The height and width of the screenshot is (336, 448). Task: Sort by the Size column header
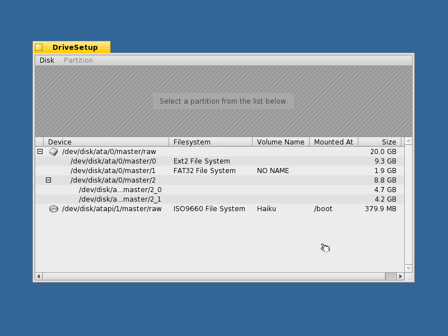pyautogui.click(x=380, y=142)
